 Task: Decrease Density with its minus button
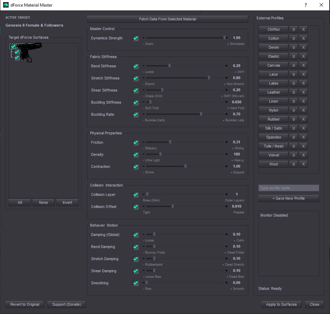(x=144, y=154)
